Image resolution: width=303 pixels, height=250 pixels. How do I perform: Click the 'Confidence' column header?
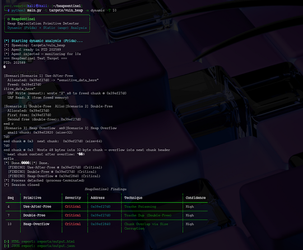(x=196, y=198)
